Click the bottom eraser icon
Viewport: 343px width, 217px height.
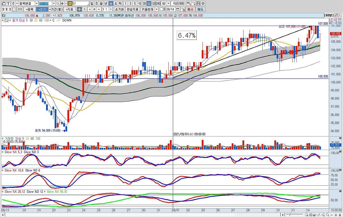(x=323, y=215)
